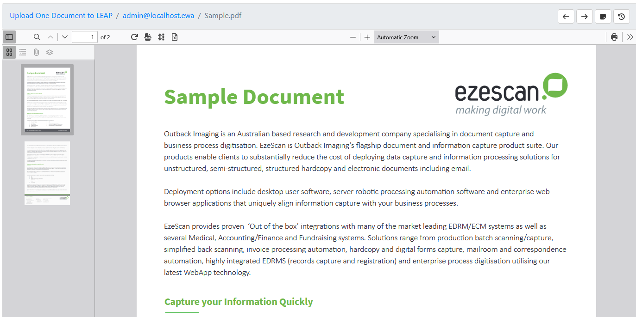
Task: Go to the previous page arrow
Action: click(50, 37)
